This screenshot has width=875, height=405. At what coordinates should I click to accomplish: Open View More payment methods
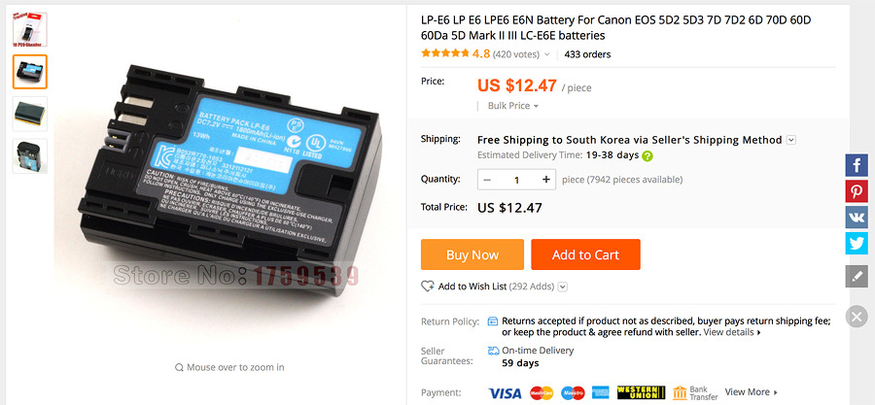[752, 392]
